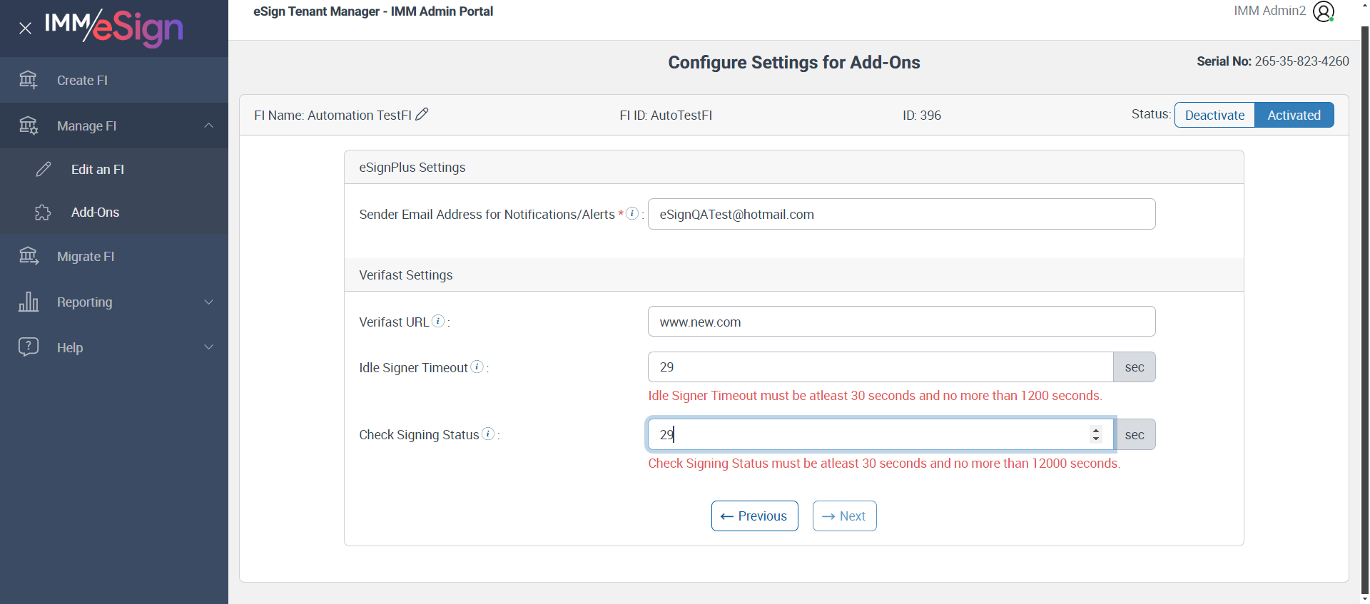Click the info icon beside Idle Signer Timeout
The image size is (1370, 604).
[x=477, y=367]
